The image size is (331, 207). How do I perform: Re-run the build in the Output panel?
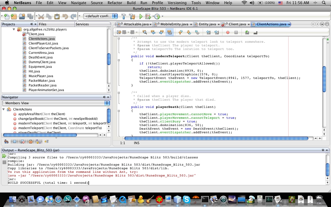pos(4,156)
